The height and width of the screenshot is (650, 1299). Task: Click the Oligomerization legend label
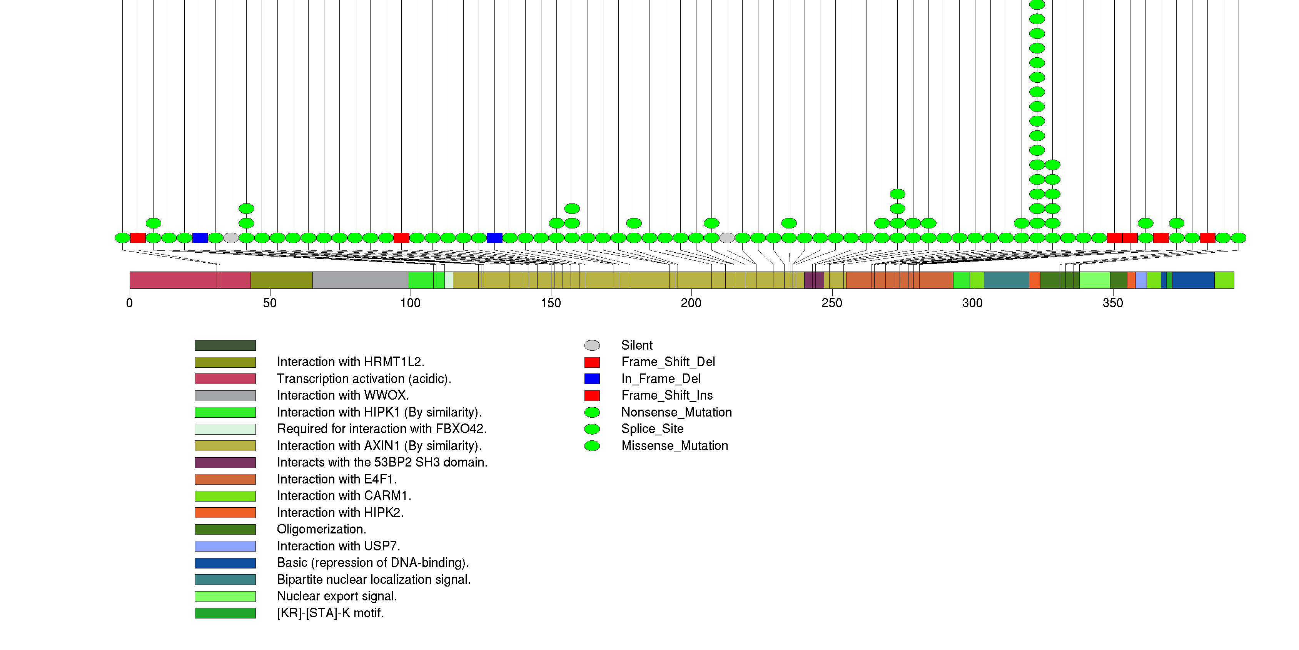321,529
